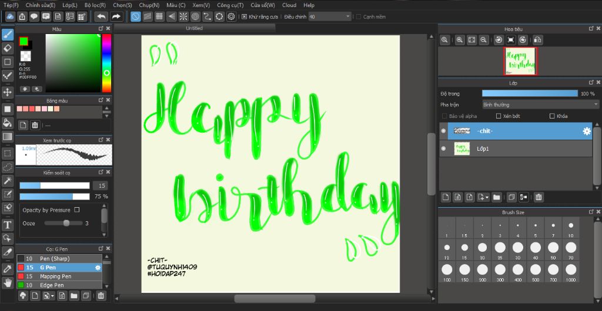Zoom out on the Navigator panel
The height and width of the screenshot is (311, 602).
pyautogui.click(x=484, y=40)
